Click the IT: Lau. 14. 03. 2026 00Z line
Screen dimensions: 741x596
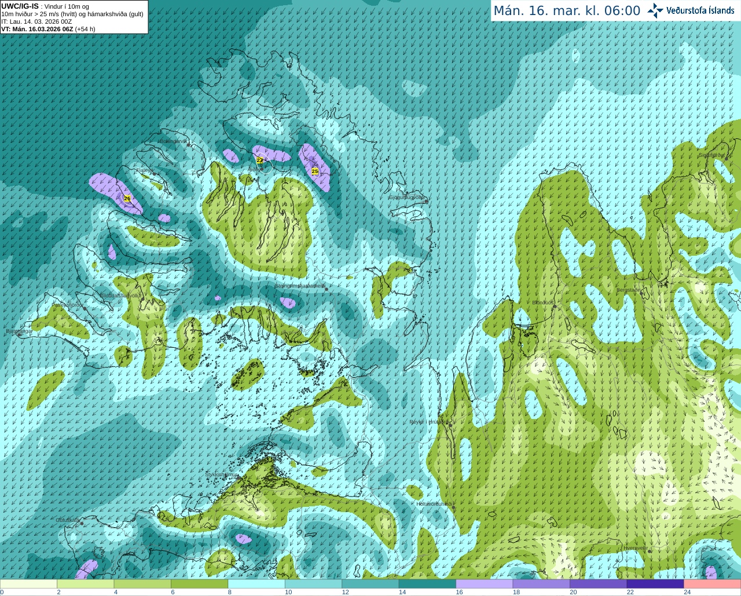(x=36, y=21)
